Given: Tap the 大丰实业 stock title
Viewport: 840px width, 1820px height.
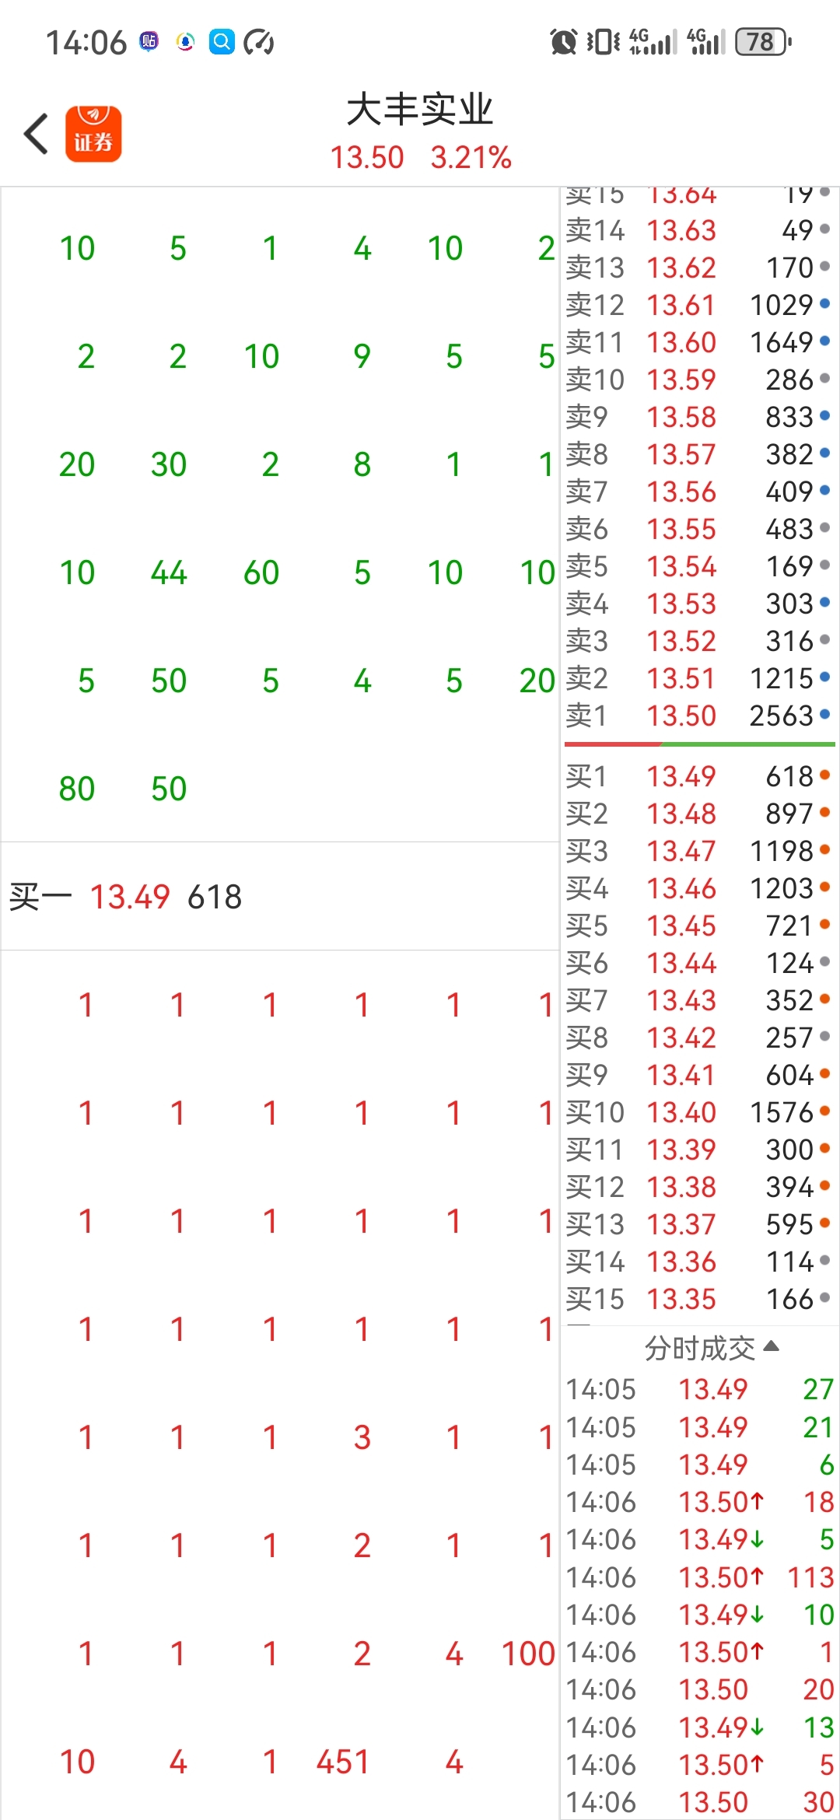Looking at the screenshot, I should (420, 109).
